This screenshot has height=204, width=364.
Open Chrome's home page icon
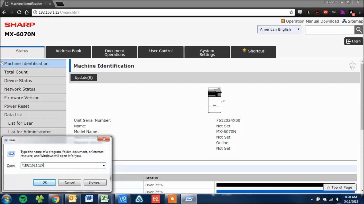tap(27, 12)
